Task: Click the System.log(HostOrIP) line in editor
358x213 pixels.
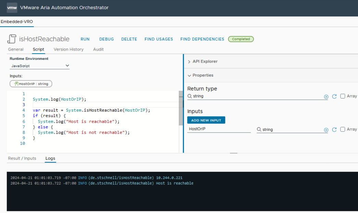Action: (59, 99)
